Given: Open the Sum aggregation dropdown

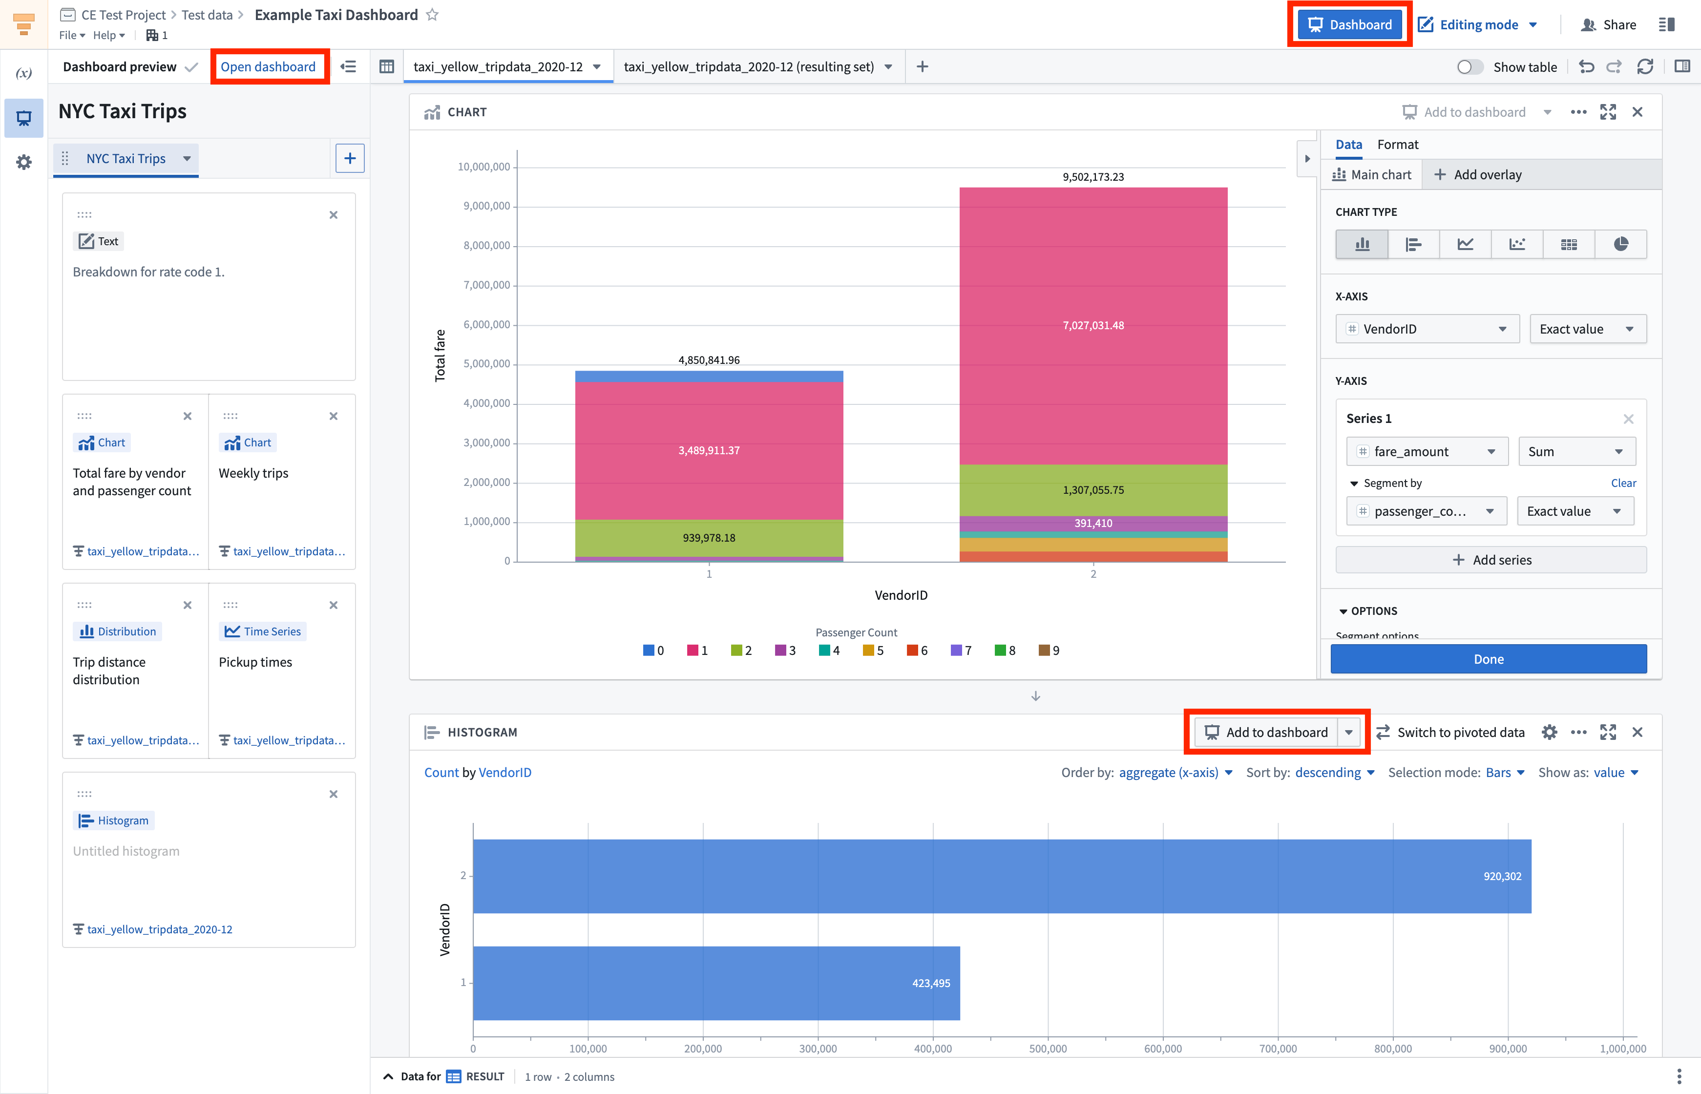Looking at the screenshot, I should tap(1576, 452).
